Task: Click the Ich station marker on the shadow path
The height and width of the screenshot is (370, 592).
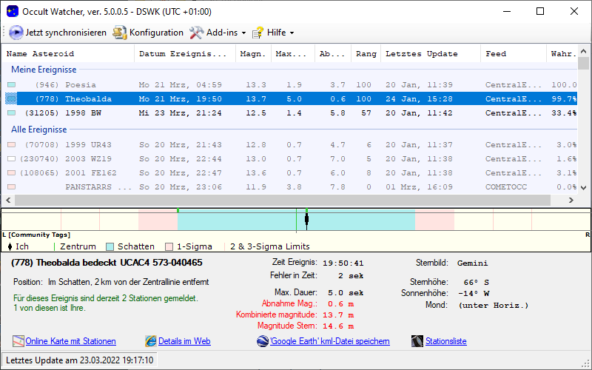Action: pyautogui.click(x=306, y=221)
